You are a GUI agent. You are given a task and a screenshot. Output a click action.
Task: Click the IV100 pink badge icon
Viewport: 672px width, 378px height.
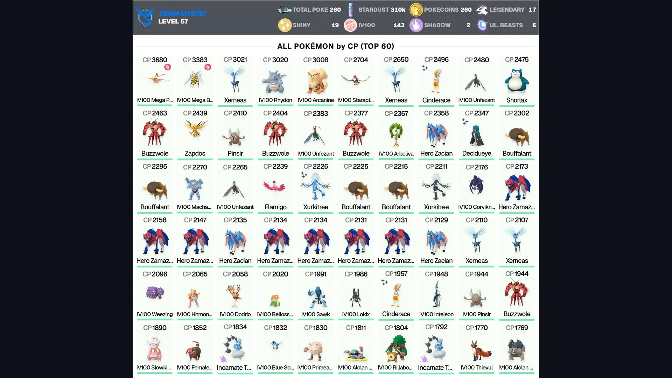coord(350,25)
